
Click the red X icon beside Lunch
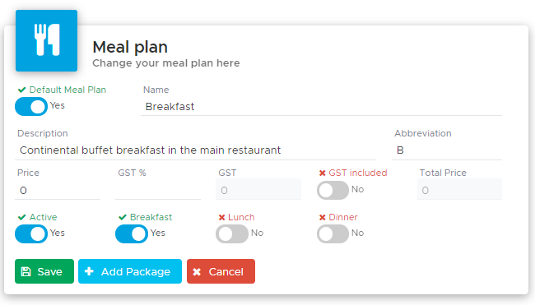[x=221, y=217]
